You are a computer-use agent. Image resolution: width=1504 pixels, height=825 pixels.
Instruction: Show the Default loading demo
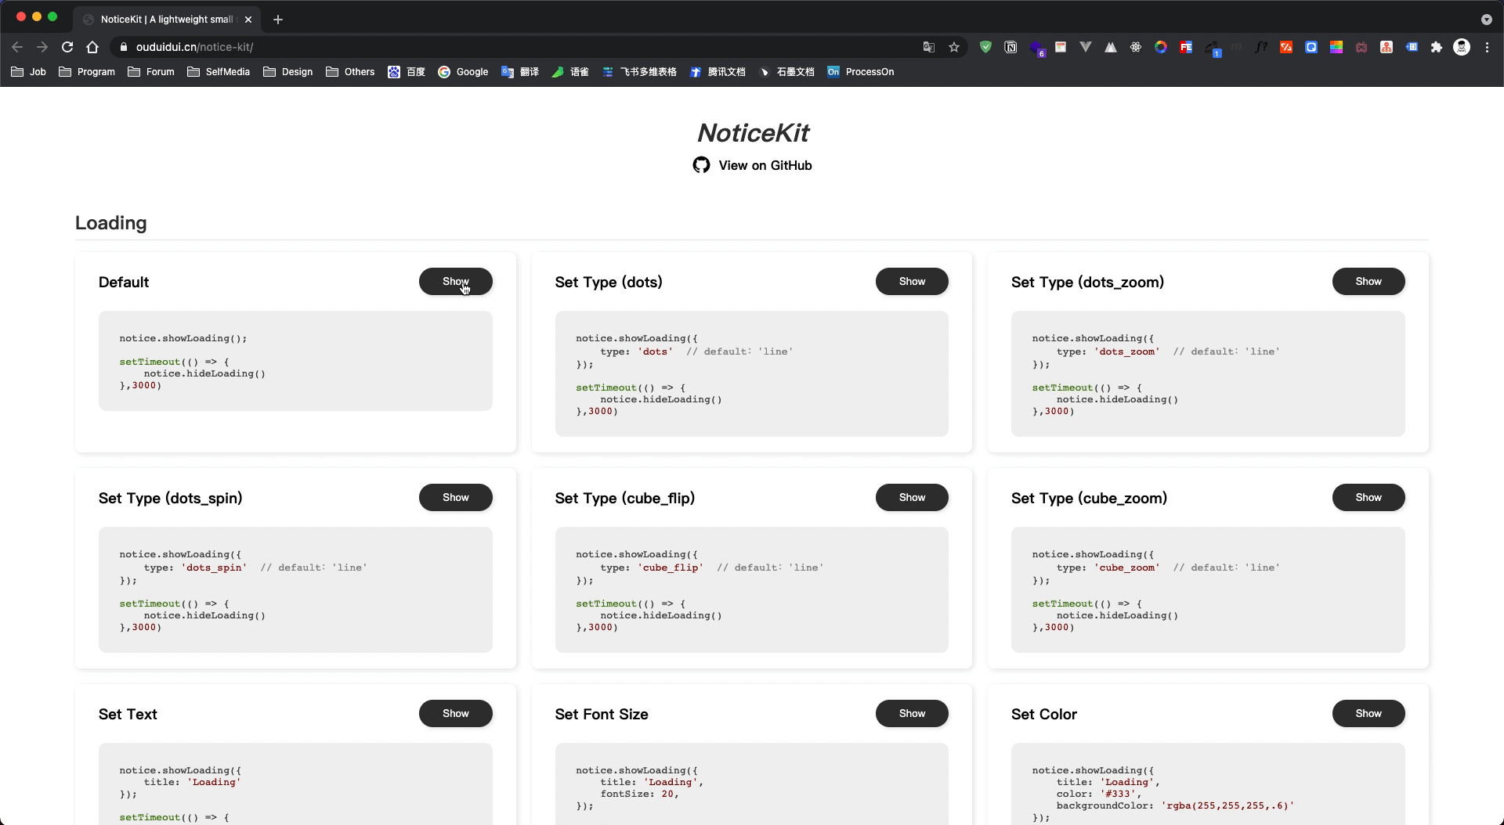(x=455, y=281)
